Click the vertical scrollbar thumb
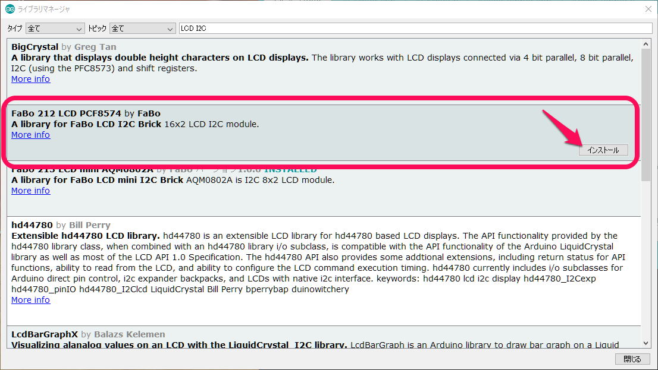658x370 pixels. pos(646,113)
